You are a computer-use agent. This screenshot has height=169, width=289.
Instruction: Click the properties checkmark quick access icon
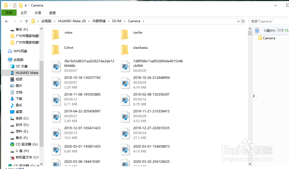point(15,5)
